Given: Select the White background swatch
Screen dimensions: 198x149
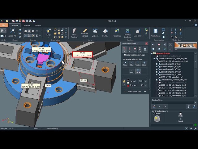Looking at the screenshot, I should pos(180,114).
